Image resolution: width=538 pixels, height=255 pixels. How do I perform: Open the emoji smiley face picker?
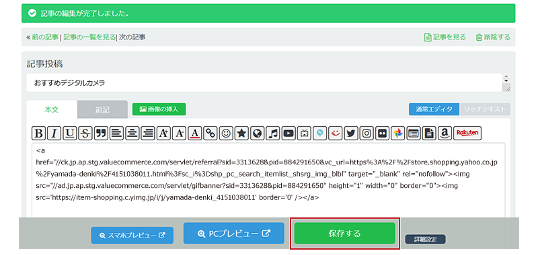226,134
